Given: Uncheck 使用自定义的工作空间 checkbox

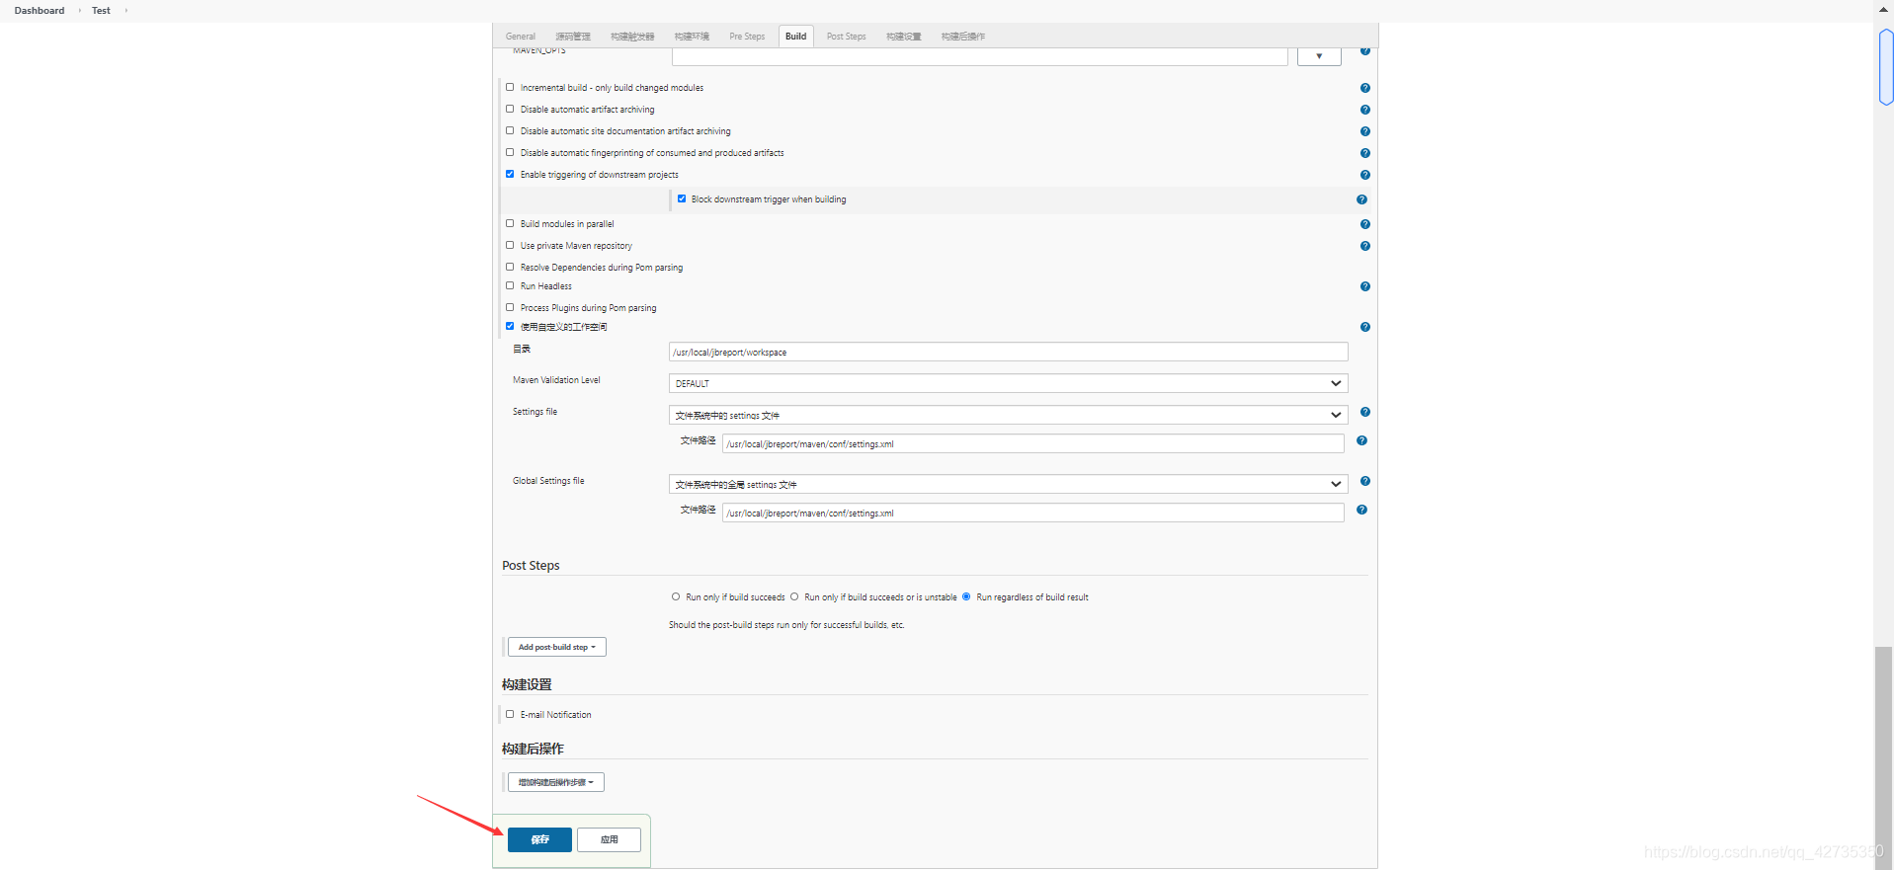Looking at the screenshot, I should pyautogui.click(x=510, y=326).
